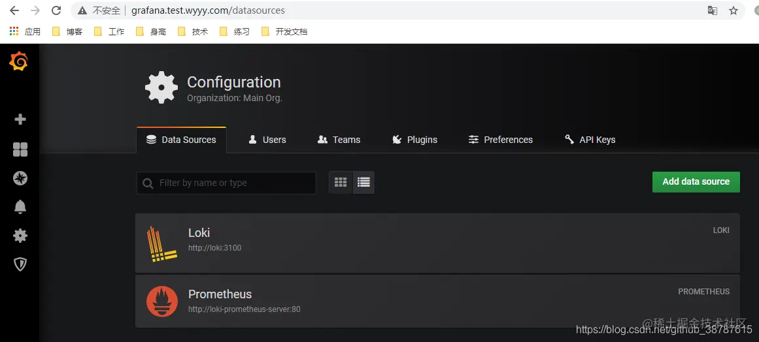Viewport: 759px width, 342px height.
Task: Open the 应用 apps shortcut
Action: click(25, 31)
